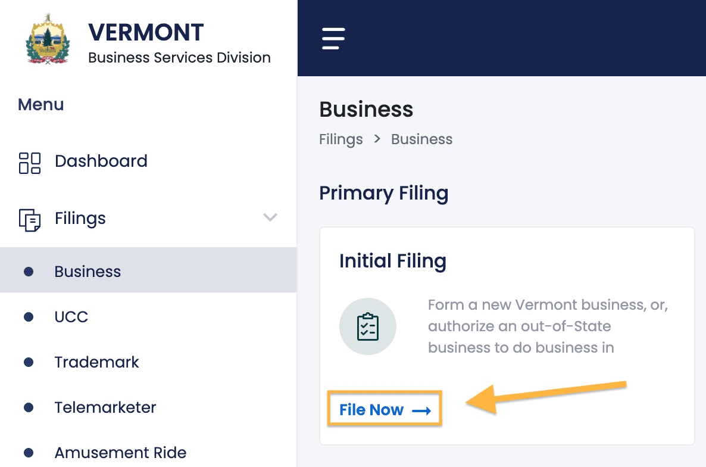Select Business under Filings
The width and height of the screenshot is (706, 467).
[x=88, y=271]
